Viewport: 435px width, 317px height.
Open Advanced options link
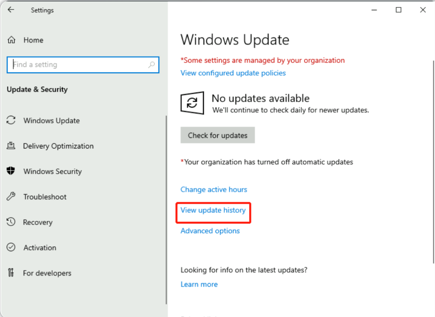(x=210, y=231)
